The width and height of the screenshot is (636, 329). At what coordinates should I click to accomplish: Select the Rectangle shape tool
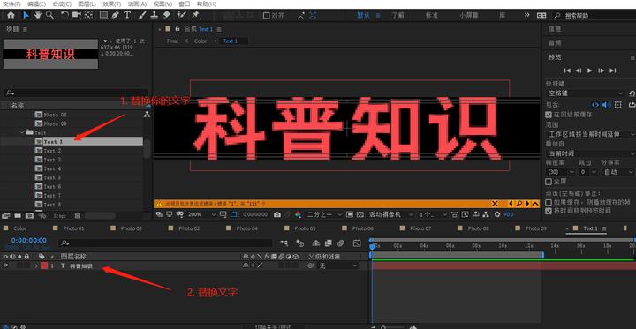(x=104, y=15)
